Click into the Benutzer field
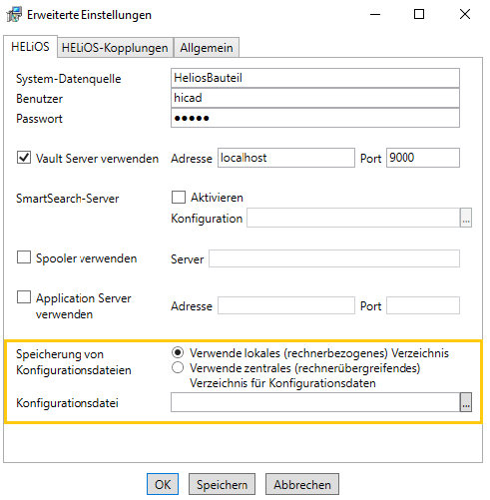 (x=315, y=98)
